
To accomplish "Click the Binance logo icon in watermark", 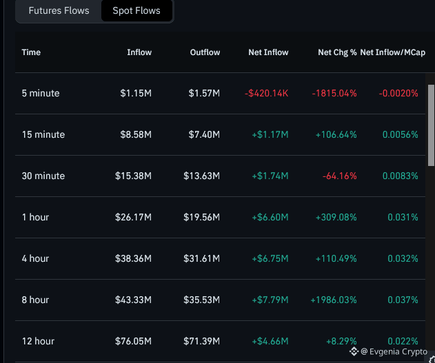I will (x=354, y=351).
